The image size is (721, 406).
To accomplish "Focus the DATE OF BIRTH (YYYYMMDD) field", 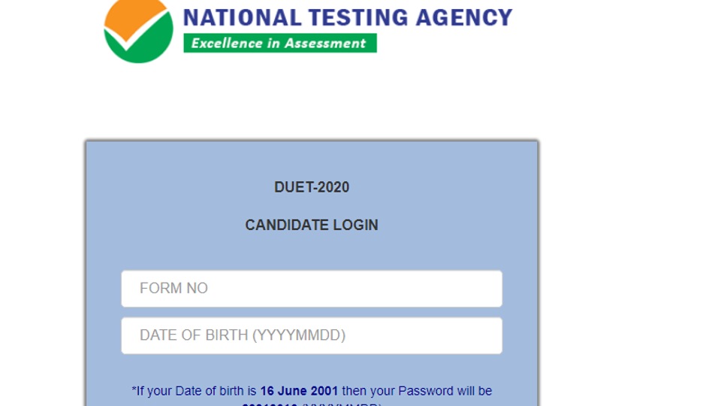I will 312,335.
